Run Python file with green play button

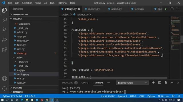click(x=166, y=9)
